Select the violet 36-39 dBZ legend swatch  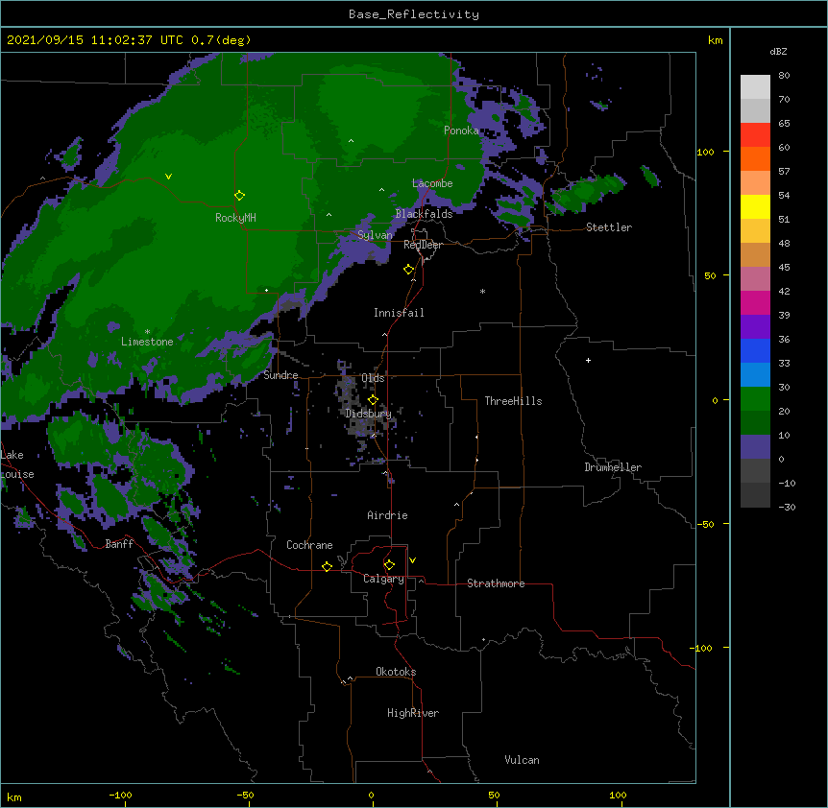coord(755,327)
